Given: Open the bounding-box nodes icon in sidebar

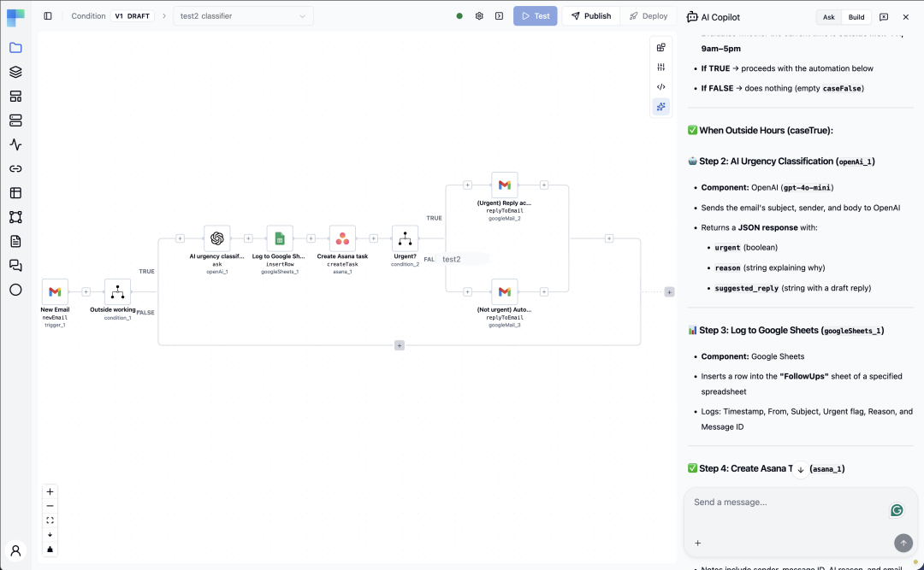Looking at the screenshot, I should point(16,217).
